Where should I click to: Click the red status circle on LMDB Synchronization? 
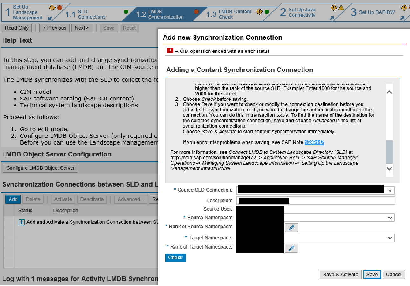tap(196, 12)
